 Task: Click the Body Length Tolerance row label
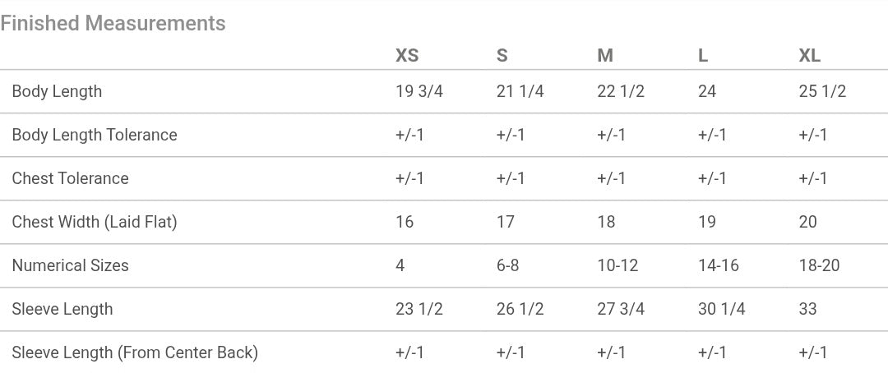pos(94,135)
